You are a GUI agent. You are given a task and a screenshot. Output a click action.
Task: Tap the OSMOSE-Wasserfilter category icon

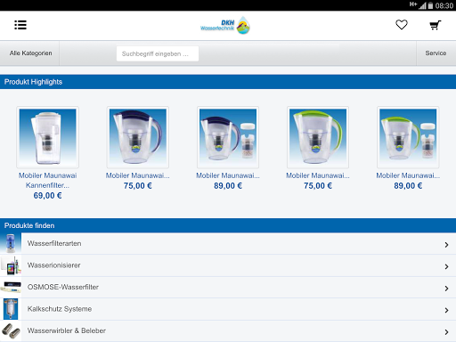point(11,287)
